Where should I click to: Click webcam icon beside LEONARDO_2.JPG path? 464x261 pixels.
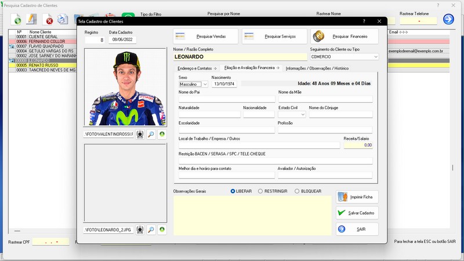(140, 230)
